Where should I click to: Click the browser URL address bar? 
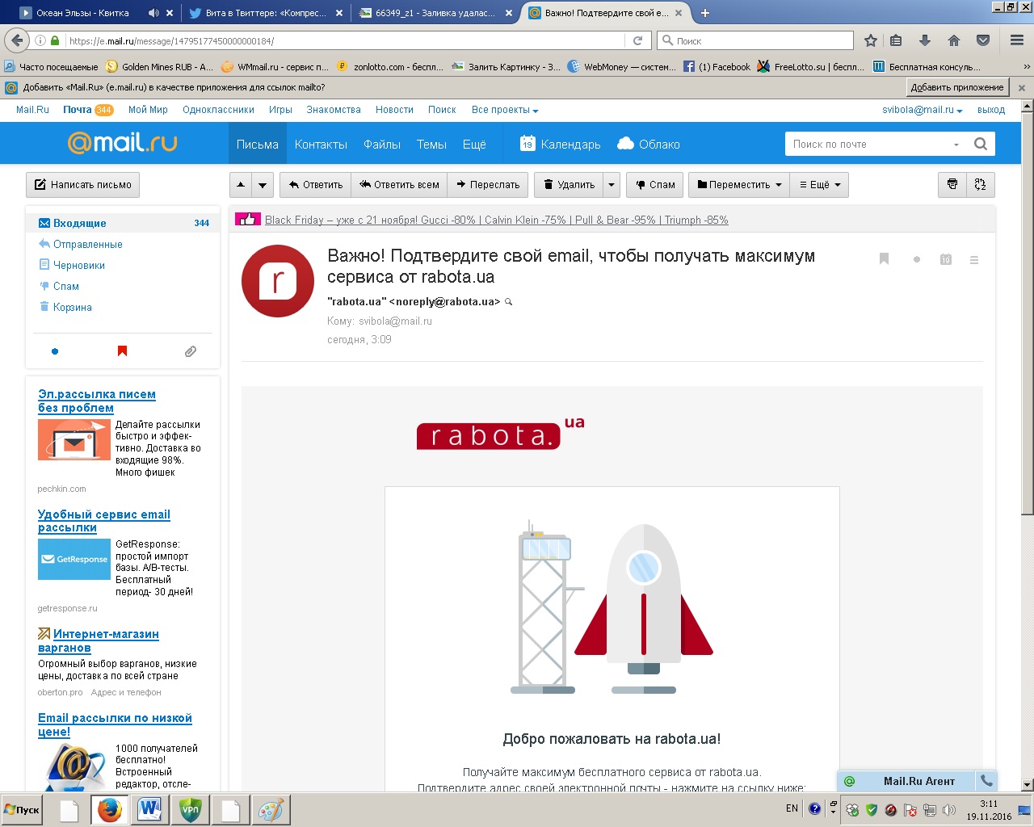click(343, 40)
